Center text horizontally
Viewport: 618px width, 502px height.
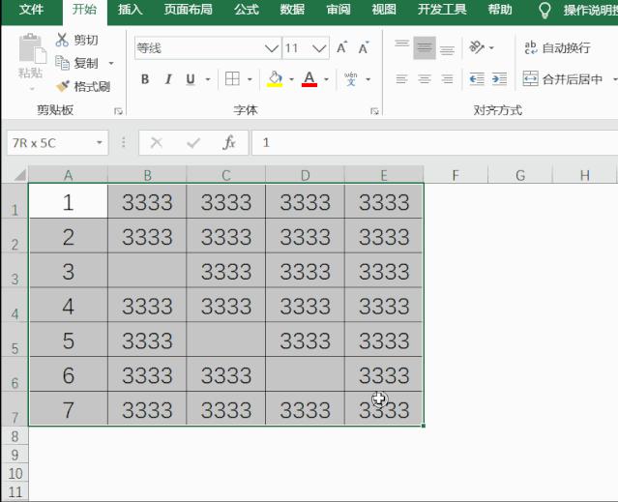coord(425,79)
